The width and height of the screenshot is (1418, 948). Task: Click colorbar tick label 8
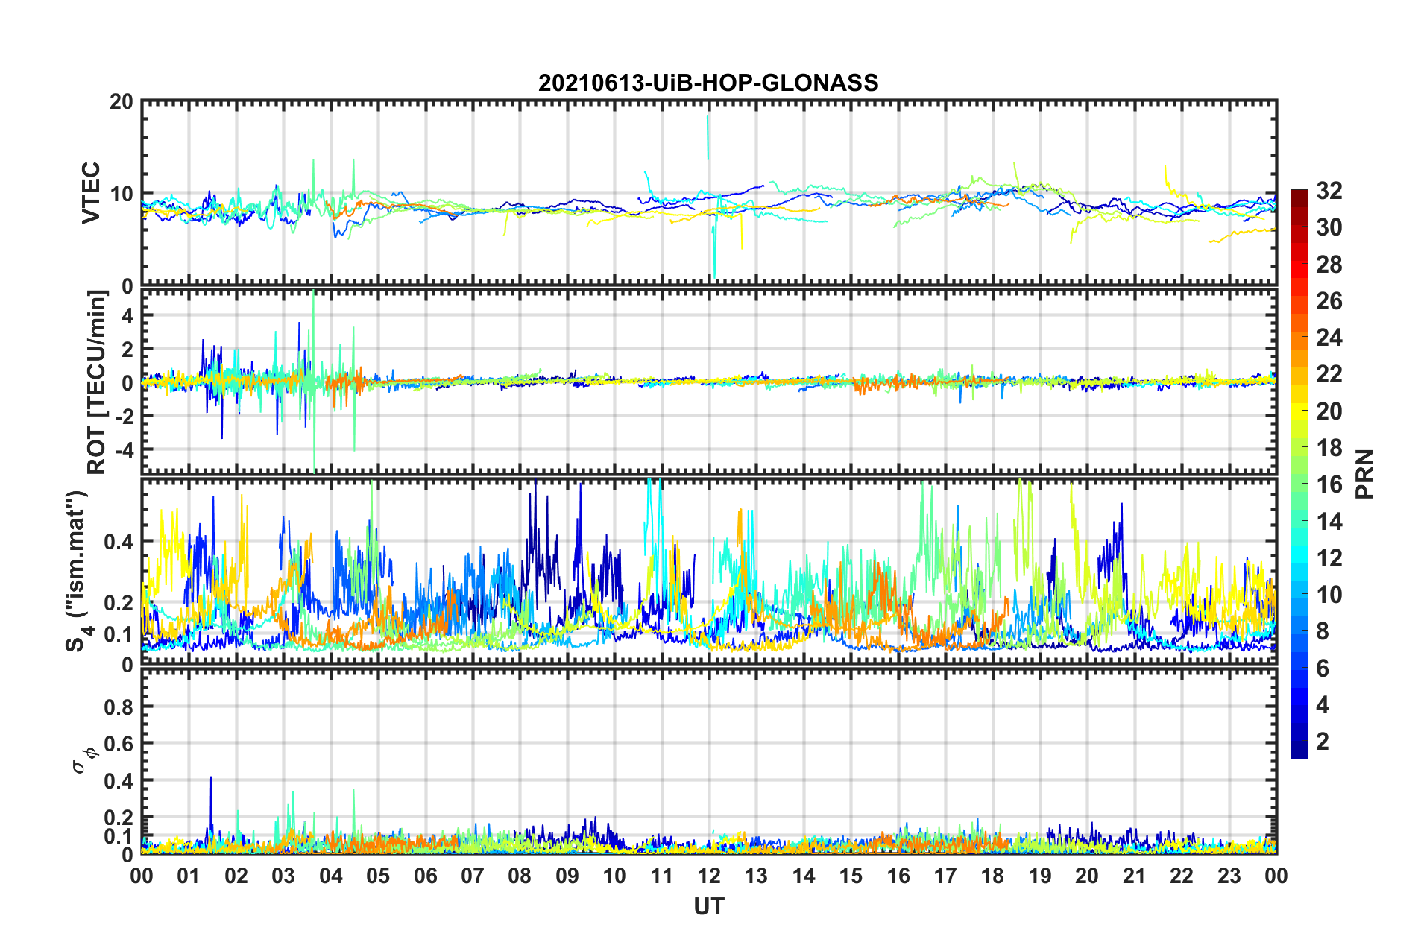coord(1323,631)
